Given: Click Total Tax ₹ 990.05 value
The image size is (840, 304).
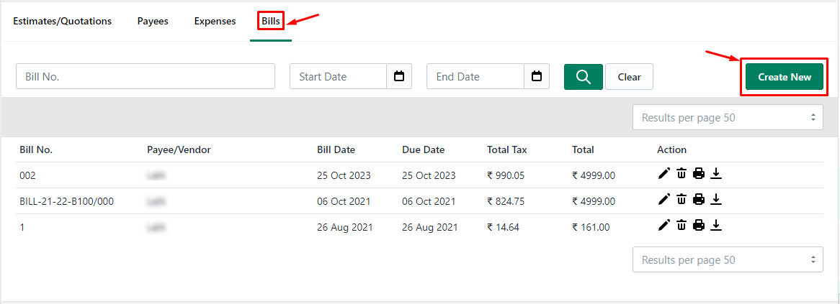Looking at the screenshot, I should (x=506, y=175).
